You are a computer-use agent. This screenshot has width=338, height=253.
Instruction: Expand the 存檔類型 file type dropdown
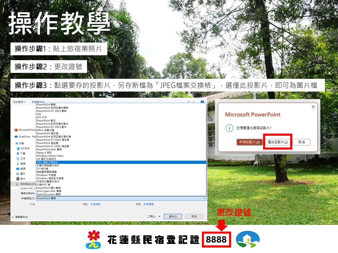(205, 198)
